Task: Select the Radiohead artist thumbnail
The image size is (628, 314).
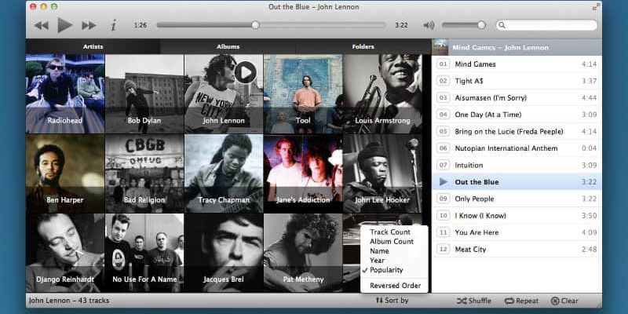Action: [x=65, y=93]
